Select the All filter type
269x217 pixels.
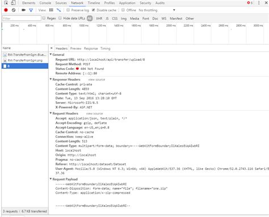click(x=90, y=18)
